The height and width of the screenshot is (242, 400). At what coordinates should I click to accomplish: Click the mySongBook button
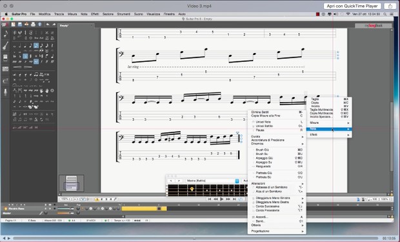[373, 26]
